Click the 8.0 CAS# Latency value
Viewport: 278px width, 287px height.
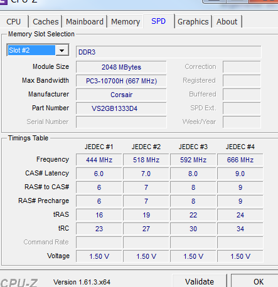click(x=193, y=174)
